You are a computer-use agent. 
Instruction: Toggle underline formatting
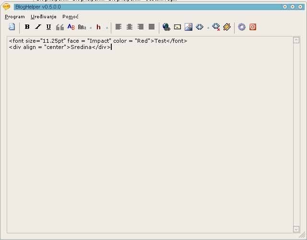pyautogui.click(x=48, y=27)
